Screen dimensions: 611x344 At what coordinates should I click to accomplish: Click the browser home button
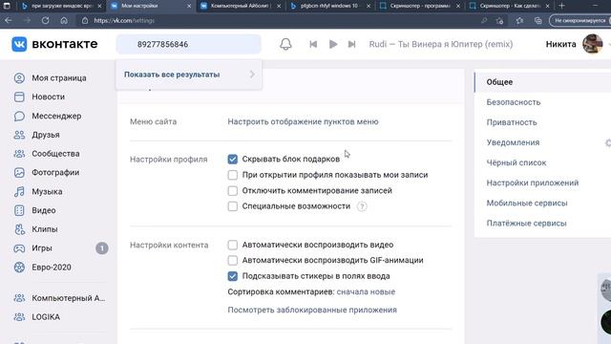tap(64, 20)
